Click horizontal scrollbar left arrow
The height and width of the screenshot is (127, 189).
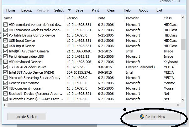click(x=5, y=105)
